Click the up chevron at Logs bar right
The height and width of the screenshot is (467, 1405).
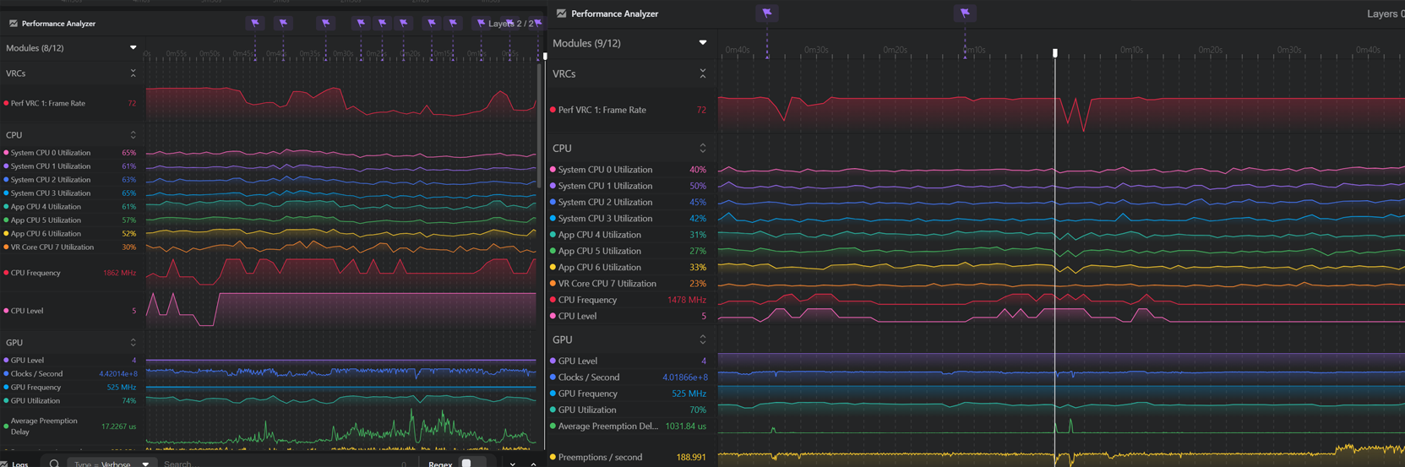tap(533, 463)
